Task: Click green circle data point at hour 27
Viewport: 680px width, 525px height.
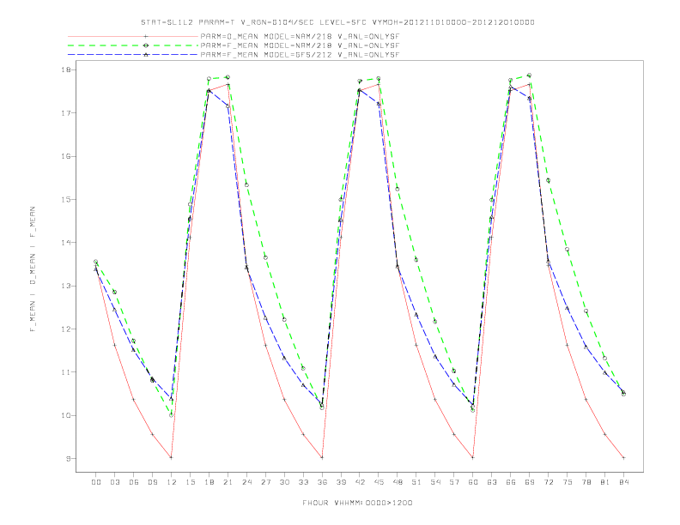Action: pyautogui.click(x=265, y=257)
